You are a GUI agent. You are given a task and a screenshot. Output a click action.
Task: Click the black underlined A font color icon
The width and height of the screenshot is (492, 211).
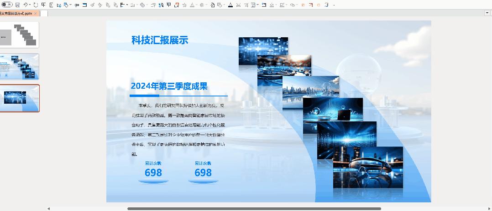point(230,5)
